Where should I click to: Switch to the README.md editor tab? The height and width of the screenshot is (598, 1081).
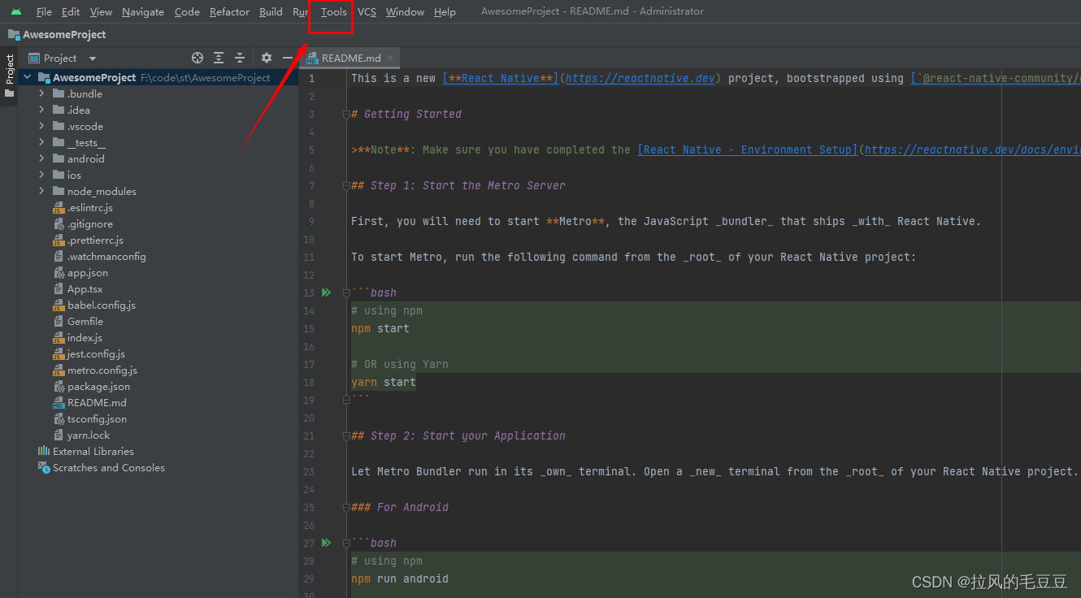coord(351,58)
